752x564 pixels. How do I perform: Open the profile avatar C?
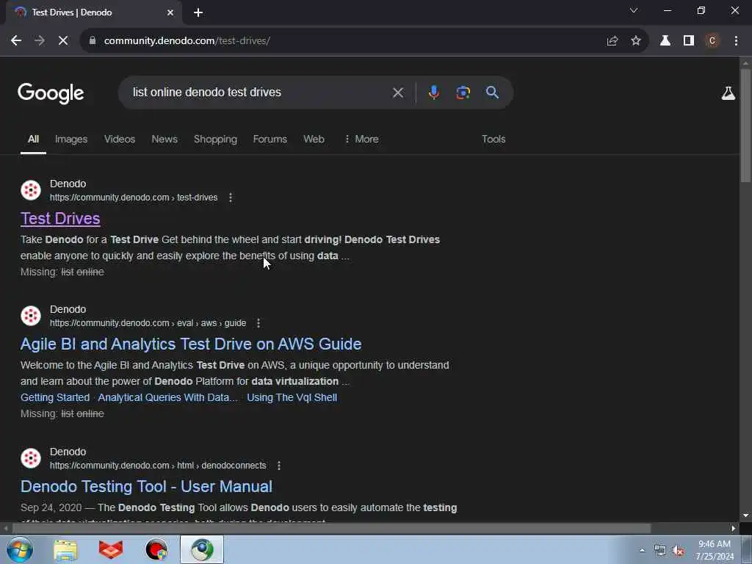pyautogui.click(x=712, y=41)
